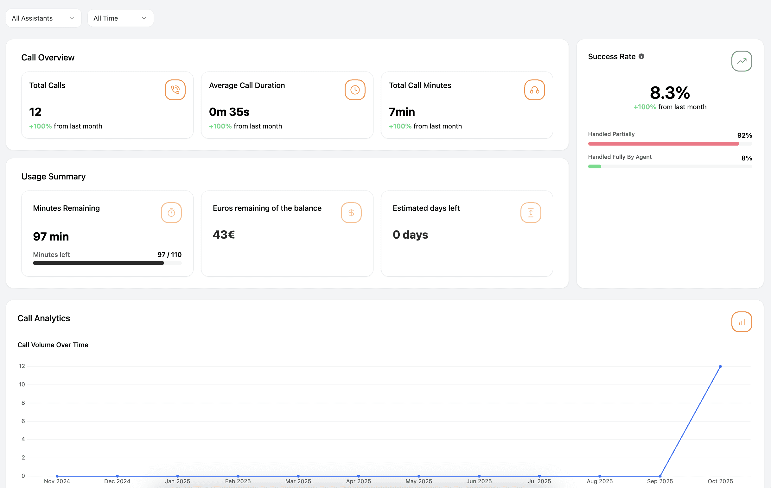
Task: Click the trending arrow icon in Success Rate
Action: (741, 61)
